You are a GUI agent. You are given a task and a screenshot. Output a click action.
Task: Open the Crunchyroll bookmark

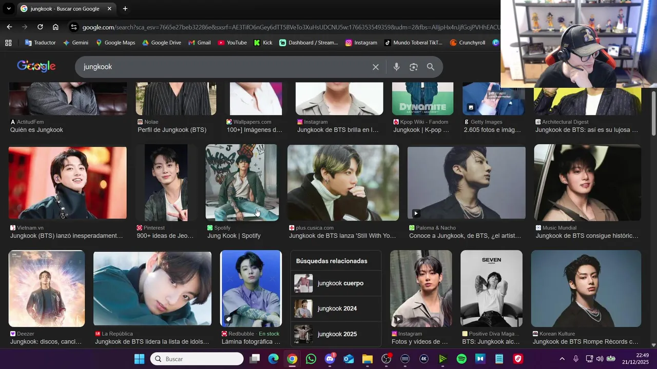point(468,43)
